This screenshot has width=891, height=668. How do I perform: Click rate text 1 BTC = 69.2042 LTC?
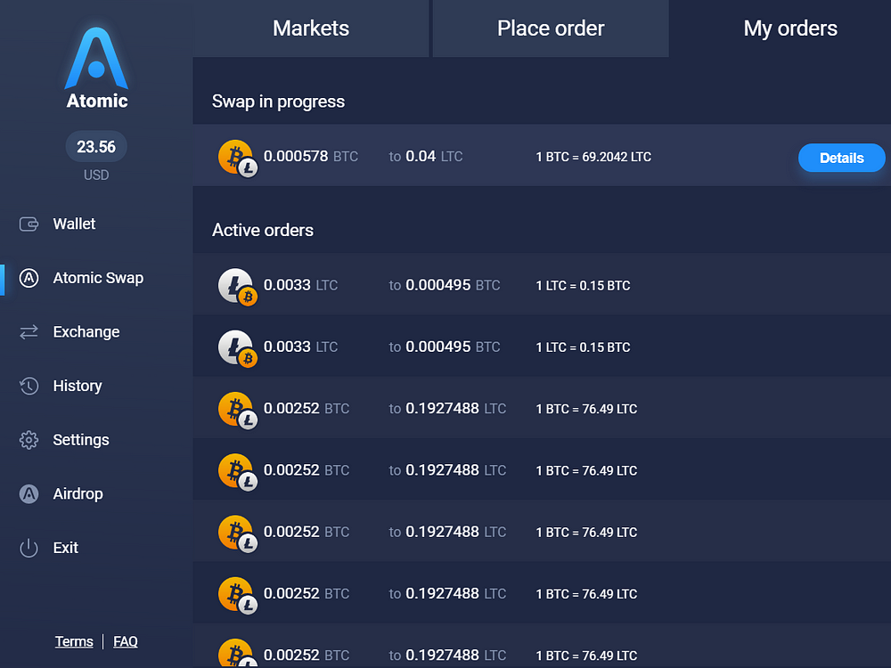[593, 157]
